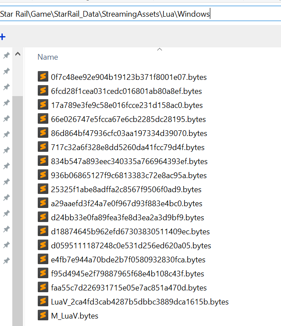Click Sublime icon of faa55c7d226931715e05e7ac851a470d.bytes
Screen dimensions: 281x326
pos(43,287)
